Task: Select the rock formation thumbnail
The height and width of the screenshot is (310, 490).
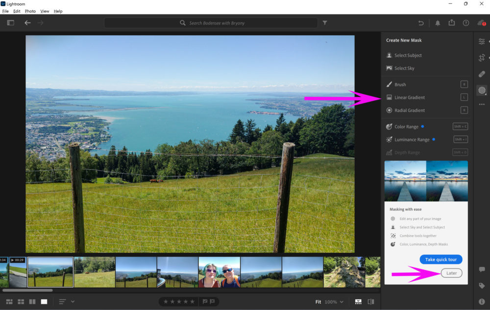Action: [x=344, y=272]
